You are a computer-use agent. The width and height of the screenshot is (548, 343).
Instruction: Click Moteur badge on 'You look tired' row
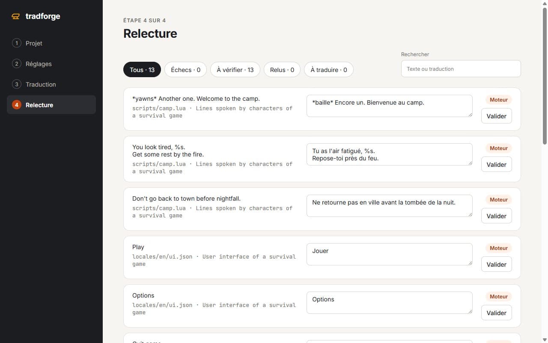click(499, 148)
